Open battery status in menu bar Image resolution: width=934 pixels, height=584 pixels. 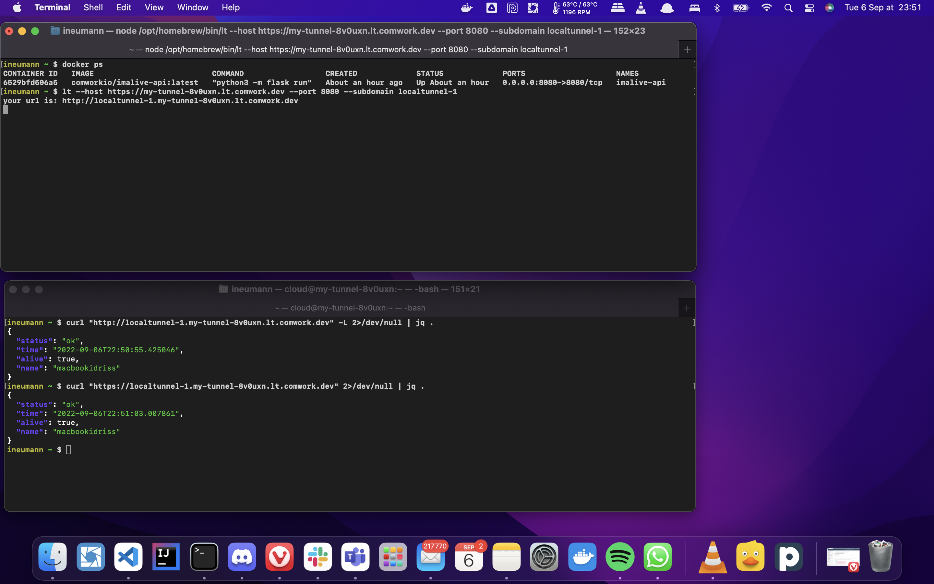[x=741, y=8]
